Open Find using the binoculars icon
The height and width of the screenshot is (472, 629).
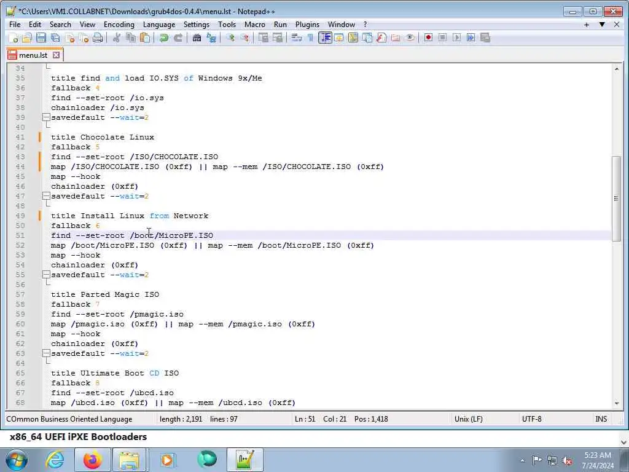click(x=197, y=37)
